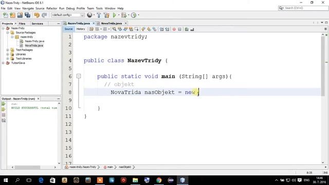Image resolution: width=329 pixels, height=185 pixels.
Task: Open the File menu
Action: (3, 8)
